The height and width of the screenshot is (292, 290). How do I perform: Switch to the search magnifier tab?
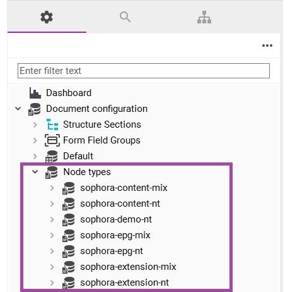click(125, 17)
